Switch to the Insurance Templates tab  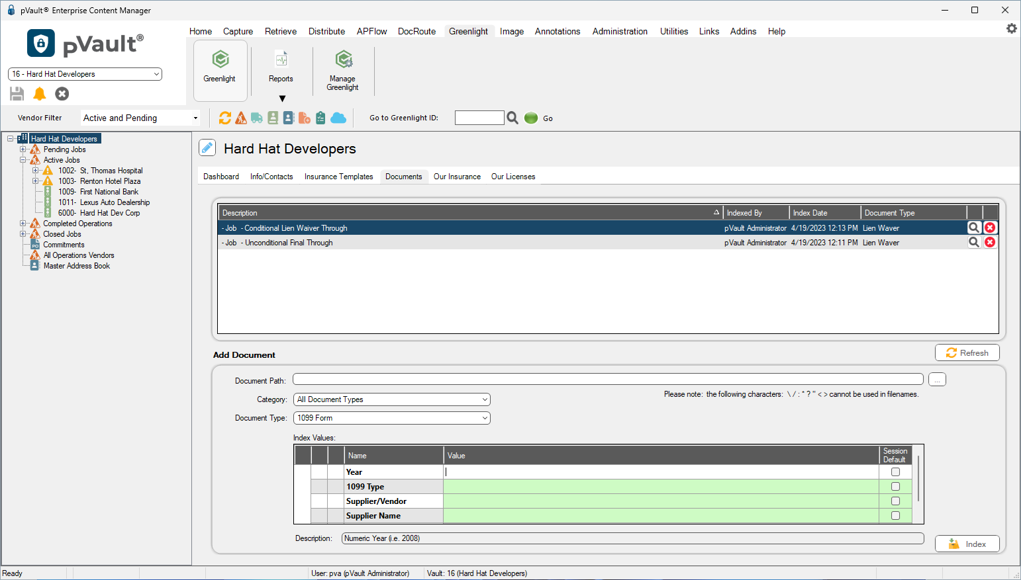click(339, 177)
